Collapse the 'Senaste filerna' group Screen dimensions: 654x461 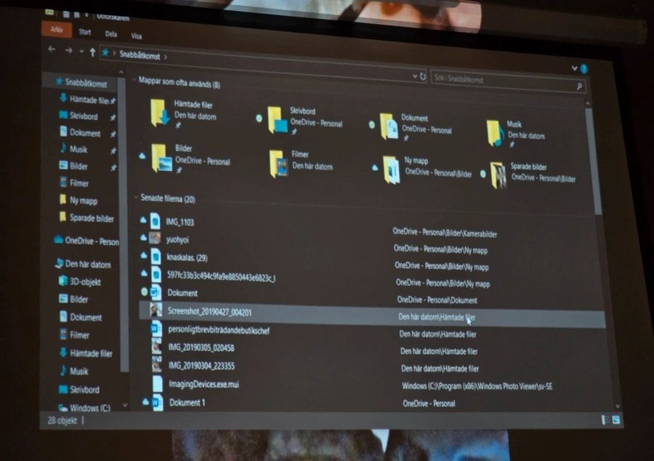[x=136, y=197]
